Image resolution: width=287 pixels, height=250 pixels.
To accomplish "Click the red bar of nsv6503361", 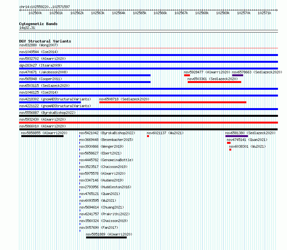I will pyautogui.click(x=214, y=82).
